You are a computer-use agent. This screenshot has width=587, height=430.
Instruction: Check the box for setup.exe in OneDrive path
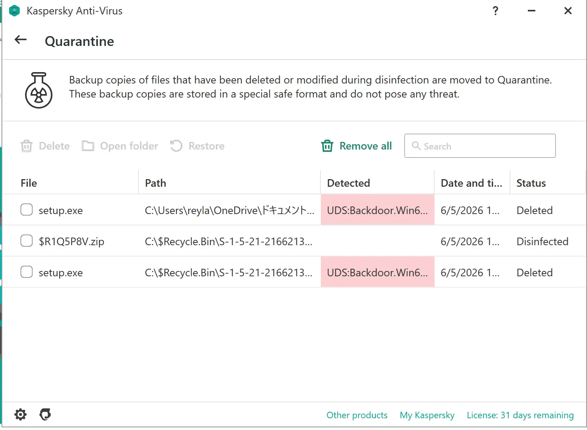pyautogui.click(x=27, y=209)
